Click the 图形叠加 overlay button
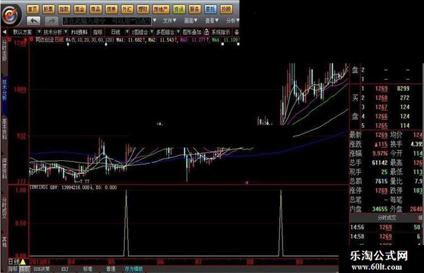The height and width of the screenshot is (273, 424). coord(192,32)
